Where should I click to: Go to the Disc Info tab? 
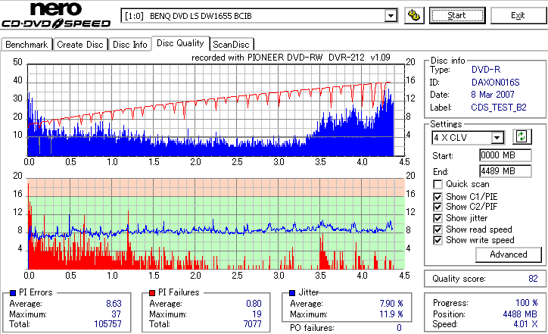[x=129, y=45]
